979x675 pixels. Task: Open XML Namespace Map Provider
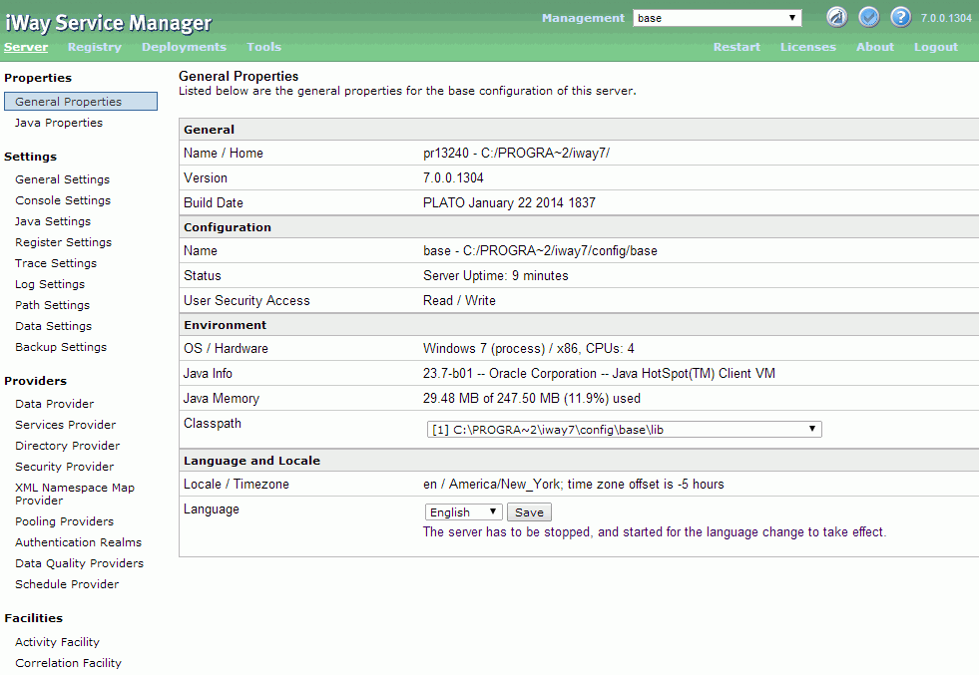point(75,495)
